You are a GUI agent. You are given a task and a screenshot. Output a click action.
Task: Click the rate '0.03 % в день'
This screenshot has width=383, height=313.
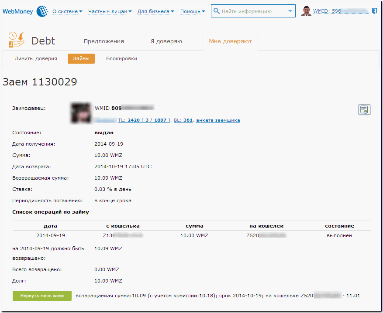113,189
